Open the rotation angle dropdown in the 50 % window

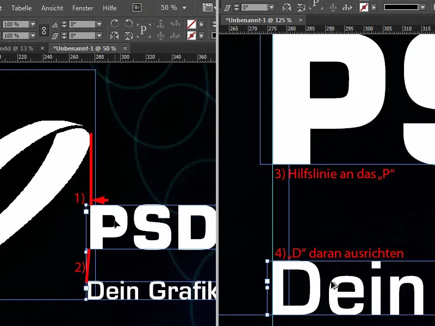click(99, 24)
